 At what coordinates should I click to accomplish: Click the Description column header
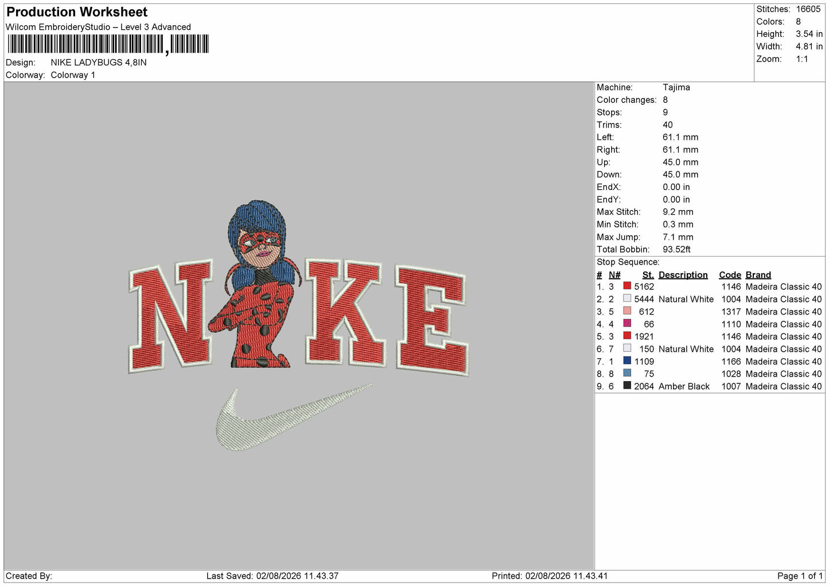click(683, 275)
